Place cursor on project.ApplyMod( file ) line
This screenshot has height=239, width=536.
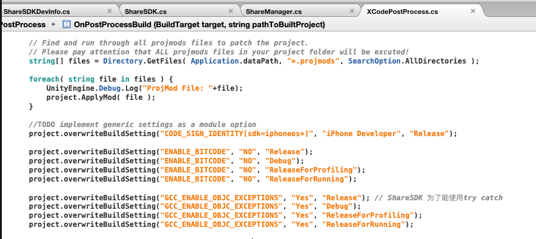tap(101, 97)
